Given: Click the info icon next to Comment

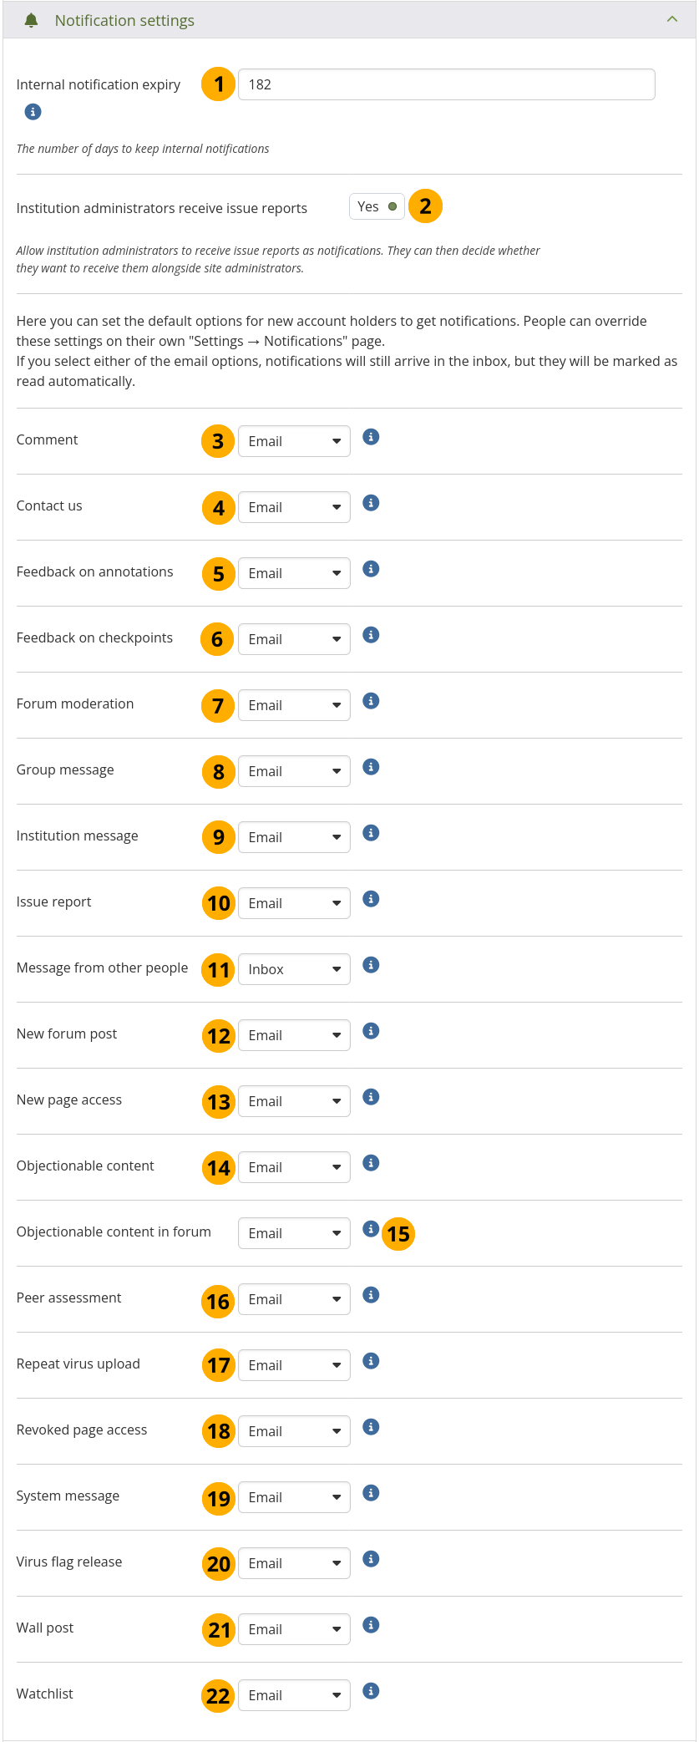Looking at the screenshot, I should (x=372, y=437).
